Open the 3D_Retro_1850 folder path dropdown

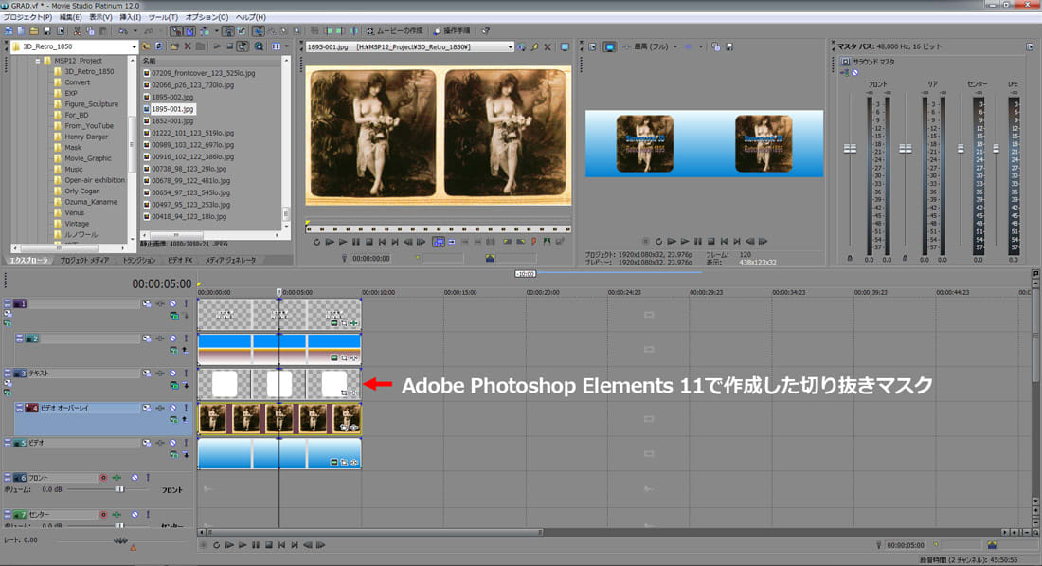pyautogui.click(x=134, y=47)
